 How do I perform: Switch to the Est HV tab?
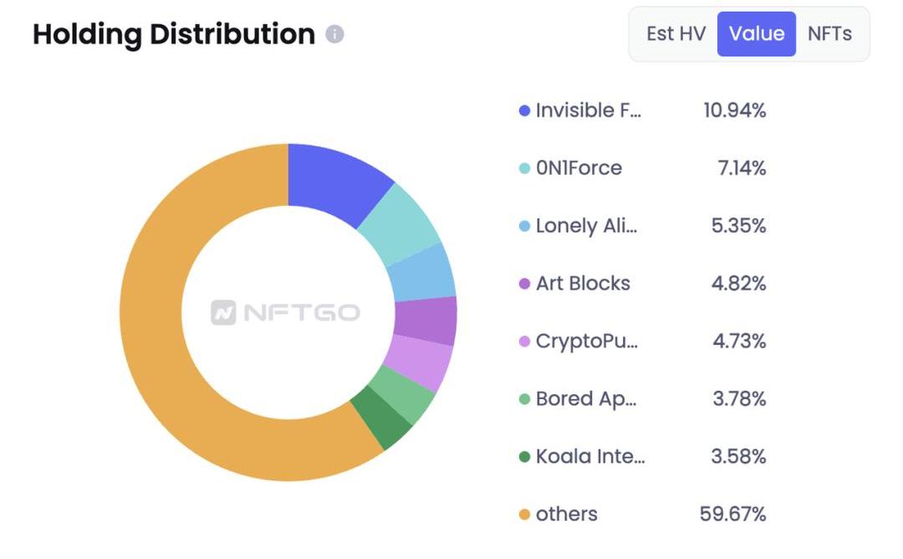676,33
